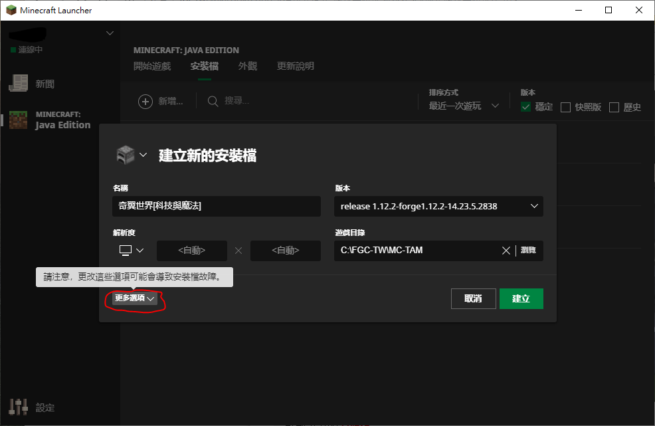Viewport: 655px width, 426px height.
Task: Open 設定 settings icon at bottom left
Action: pyautogui.click(x=18, y=407)
